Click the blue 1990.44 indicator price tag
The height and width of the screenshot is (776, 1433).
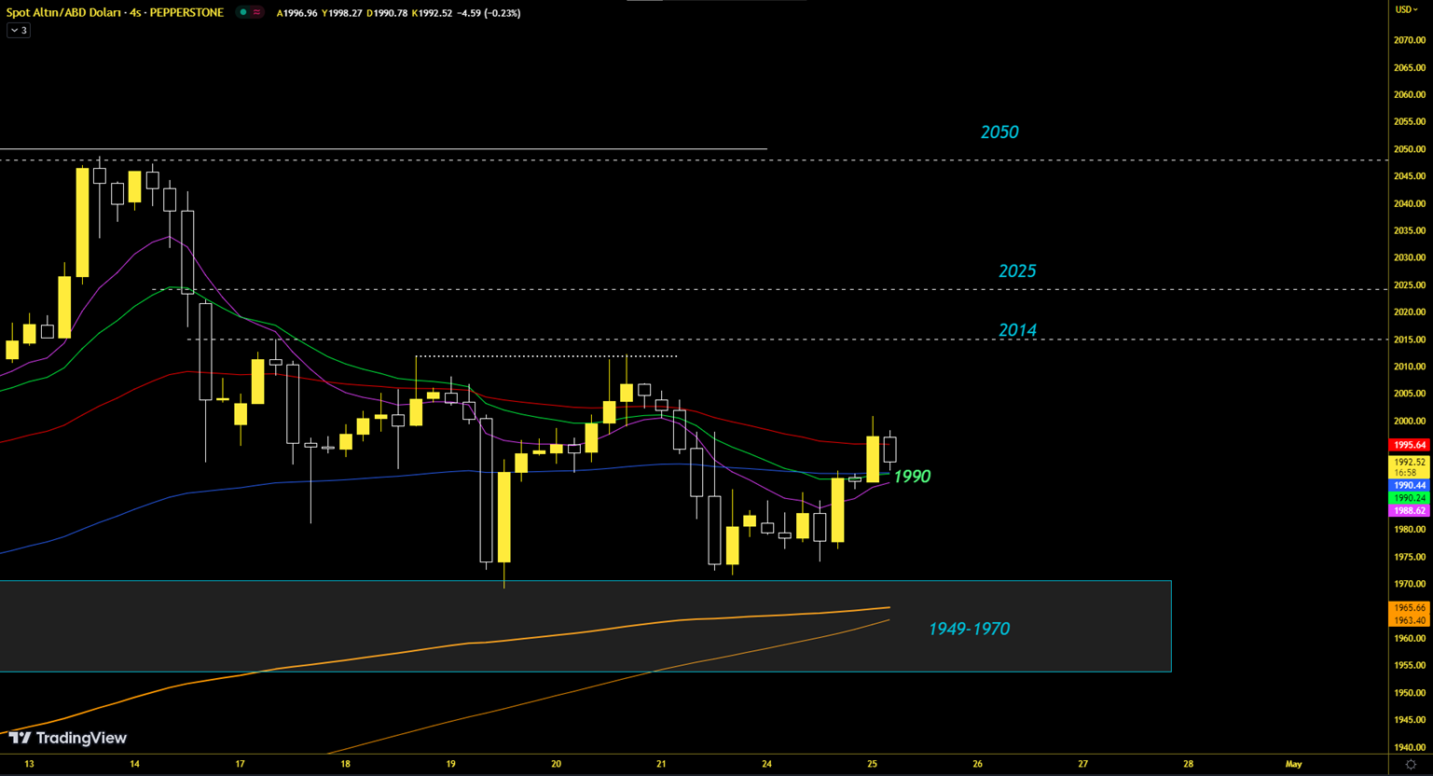coord(1409,486)
